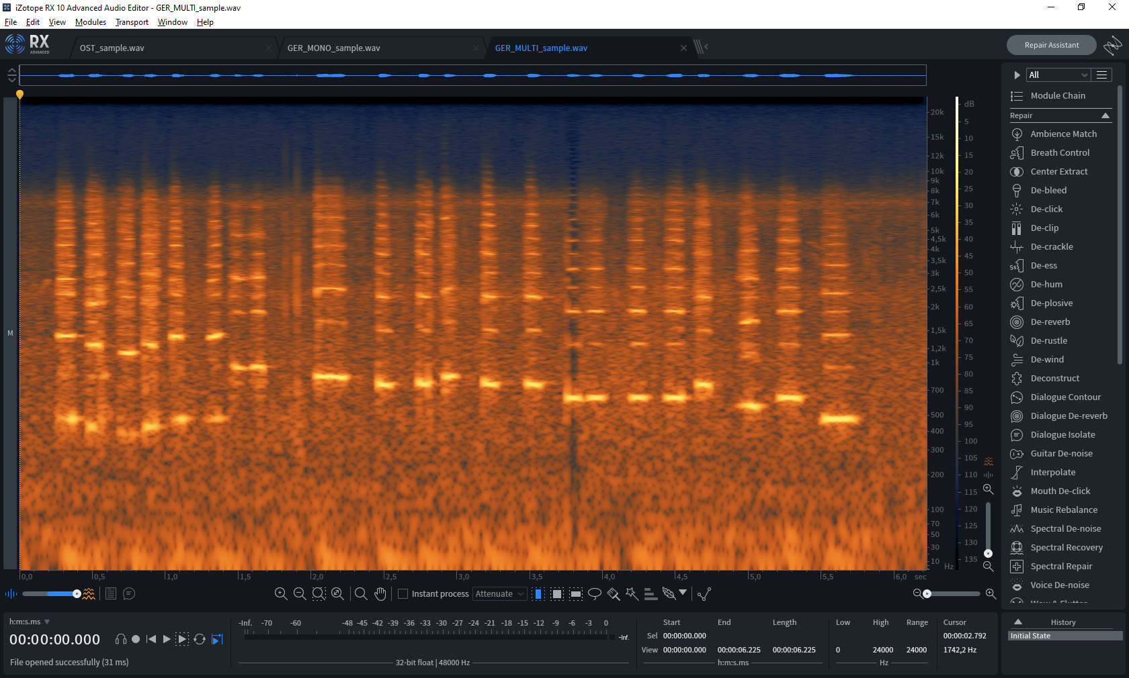Open the Transport menu
The height and width of the screenshot is (678, 1129).
click(x=132, y=22)
